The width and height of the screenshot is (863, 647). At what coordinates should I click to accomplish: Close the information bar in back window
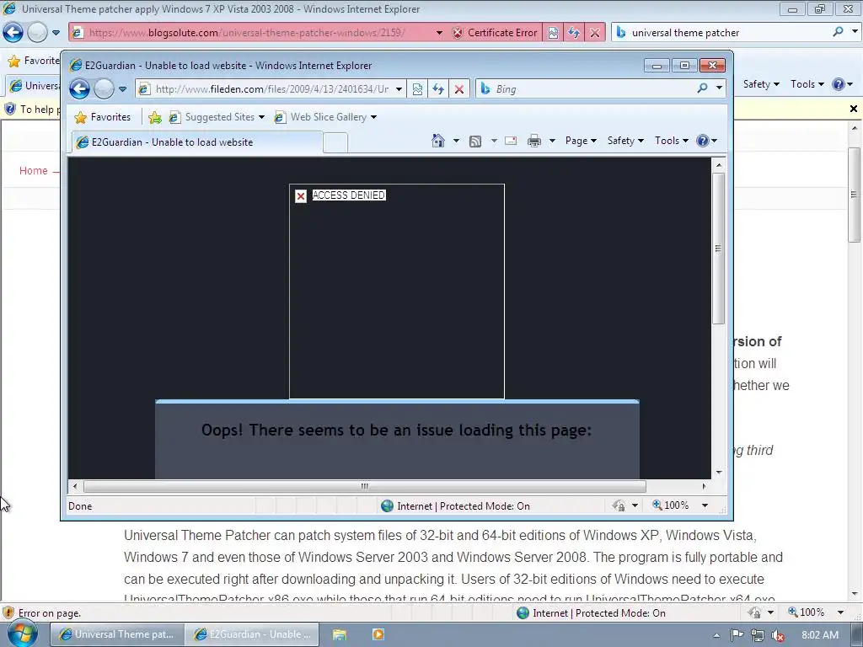tap(854, 109)
